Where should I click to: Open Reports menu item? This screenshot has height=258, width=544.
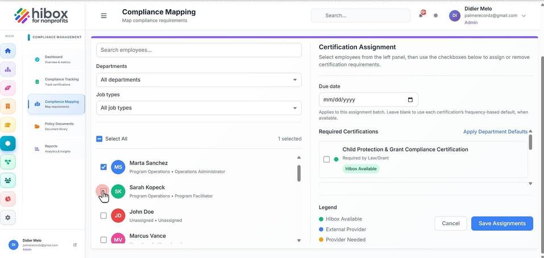pos(56,149)
